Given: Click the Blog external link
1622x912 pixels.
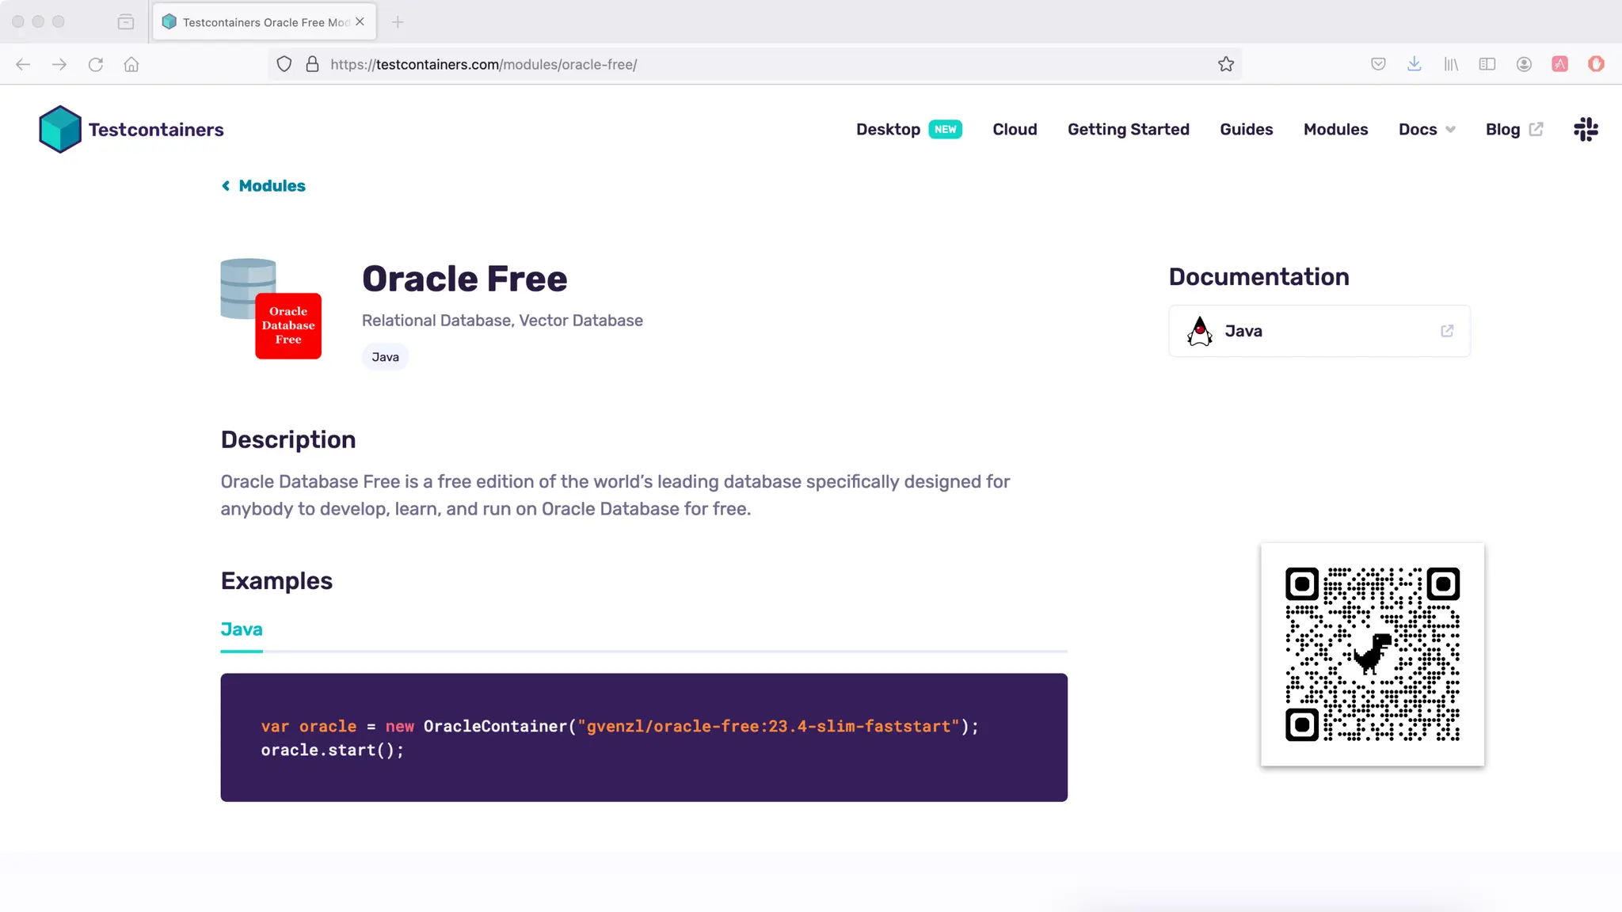Looking at the screenshot, I should (1513, 129).
